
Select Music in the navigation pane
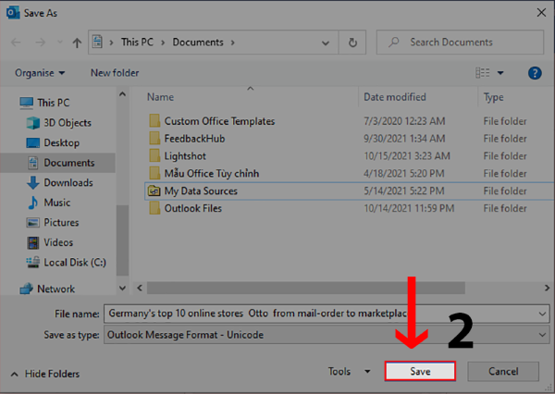coord(56,203)
